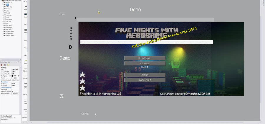The height and width of the screenshot is (124, 265).
Task: Expand the 'the end 2' tree node
Action: 3,25
